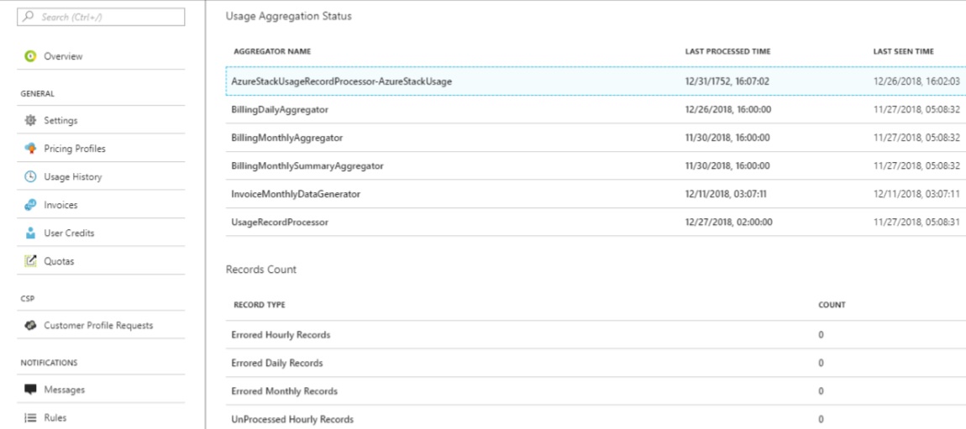
Task: Focus the Search (Ctrl+/) box
Action: 101,18
